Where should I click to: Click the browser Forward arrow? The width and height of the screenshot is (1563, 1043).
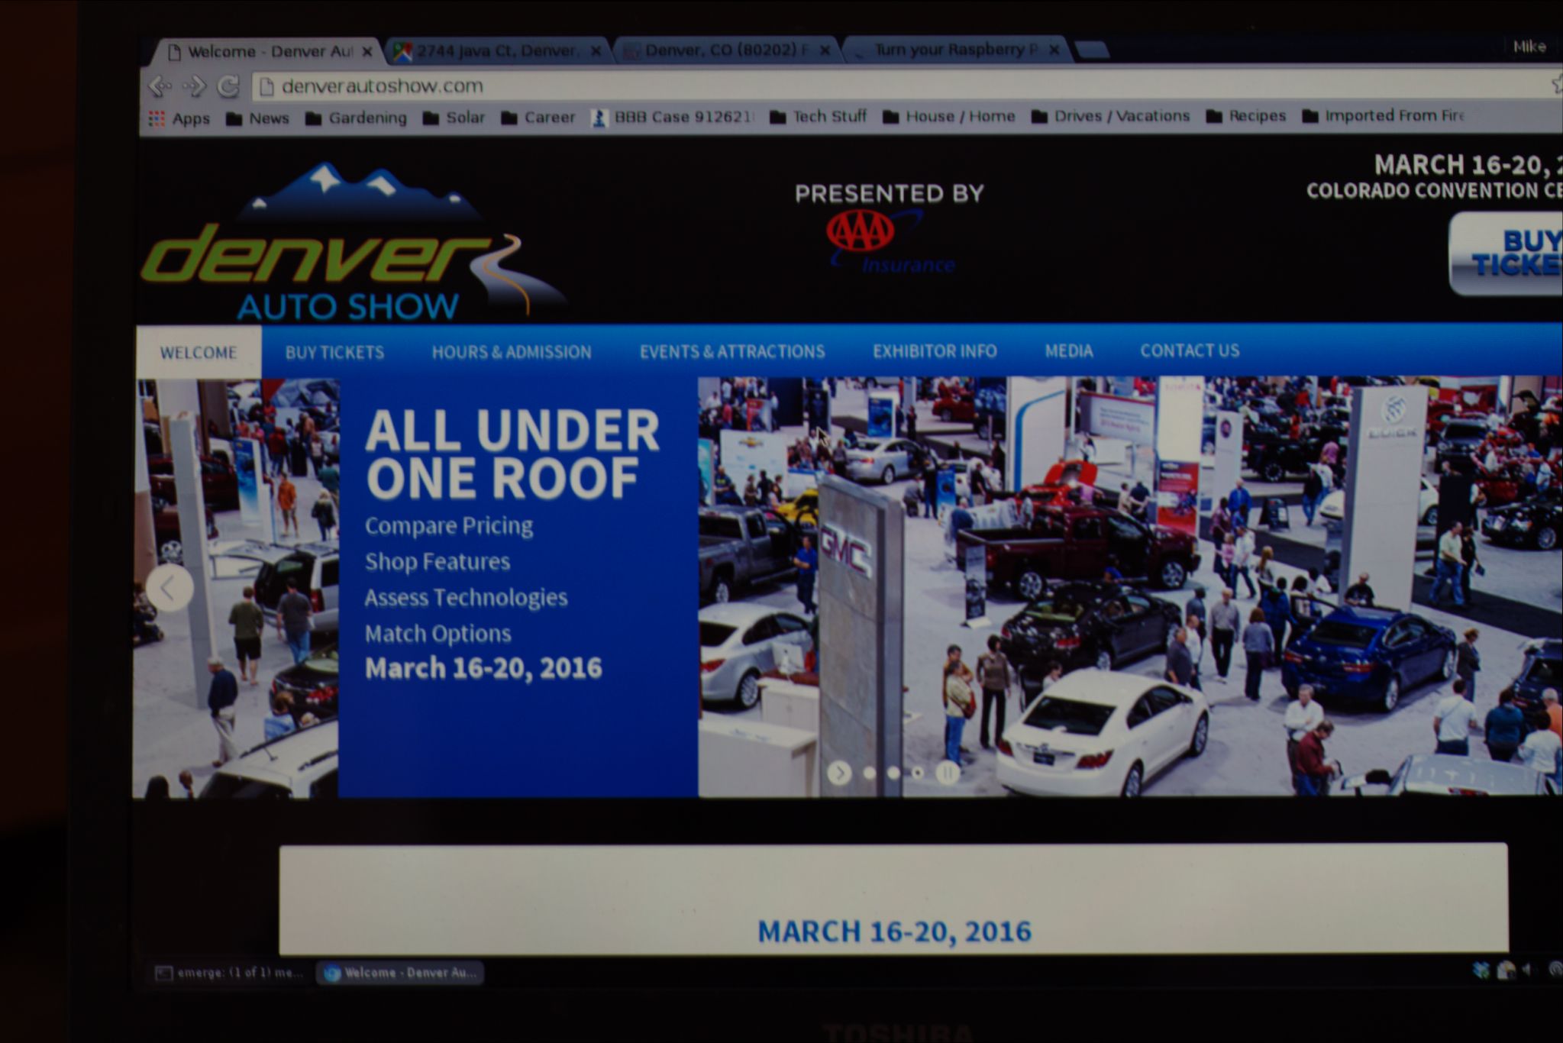click(195, 86)
